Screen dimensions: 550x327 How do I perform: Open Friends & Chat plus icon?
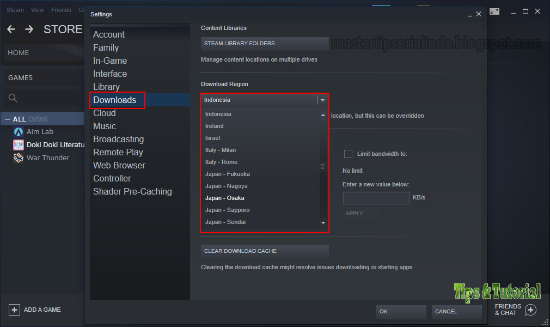click(531, 310)
